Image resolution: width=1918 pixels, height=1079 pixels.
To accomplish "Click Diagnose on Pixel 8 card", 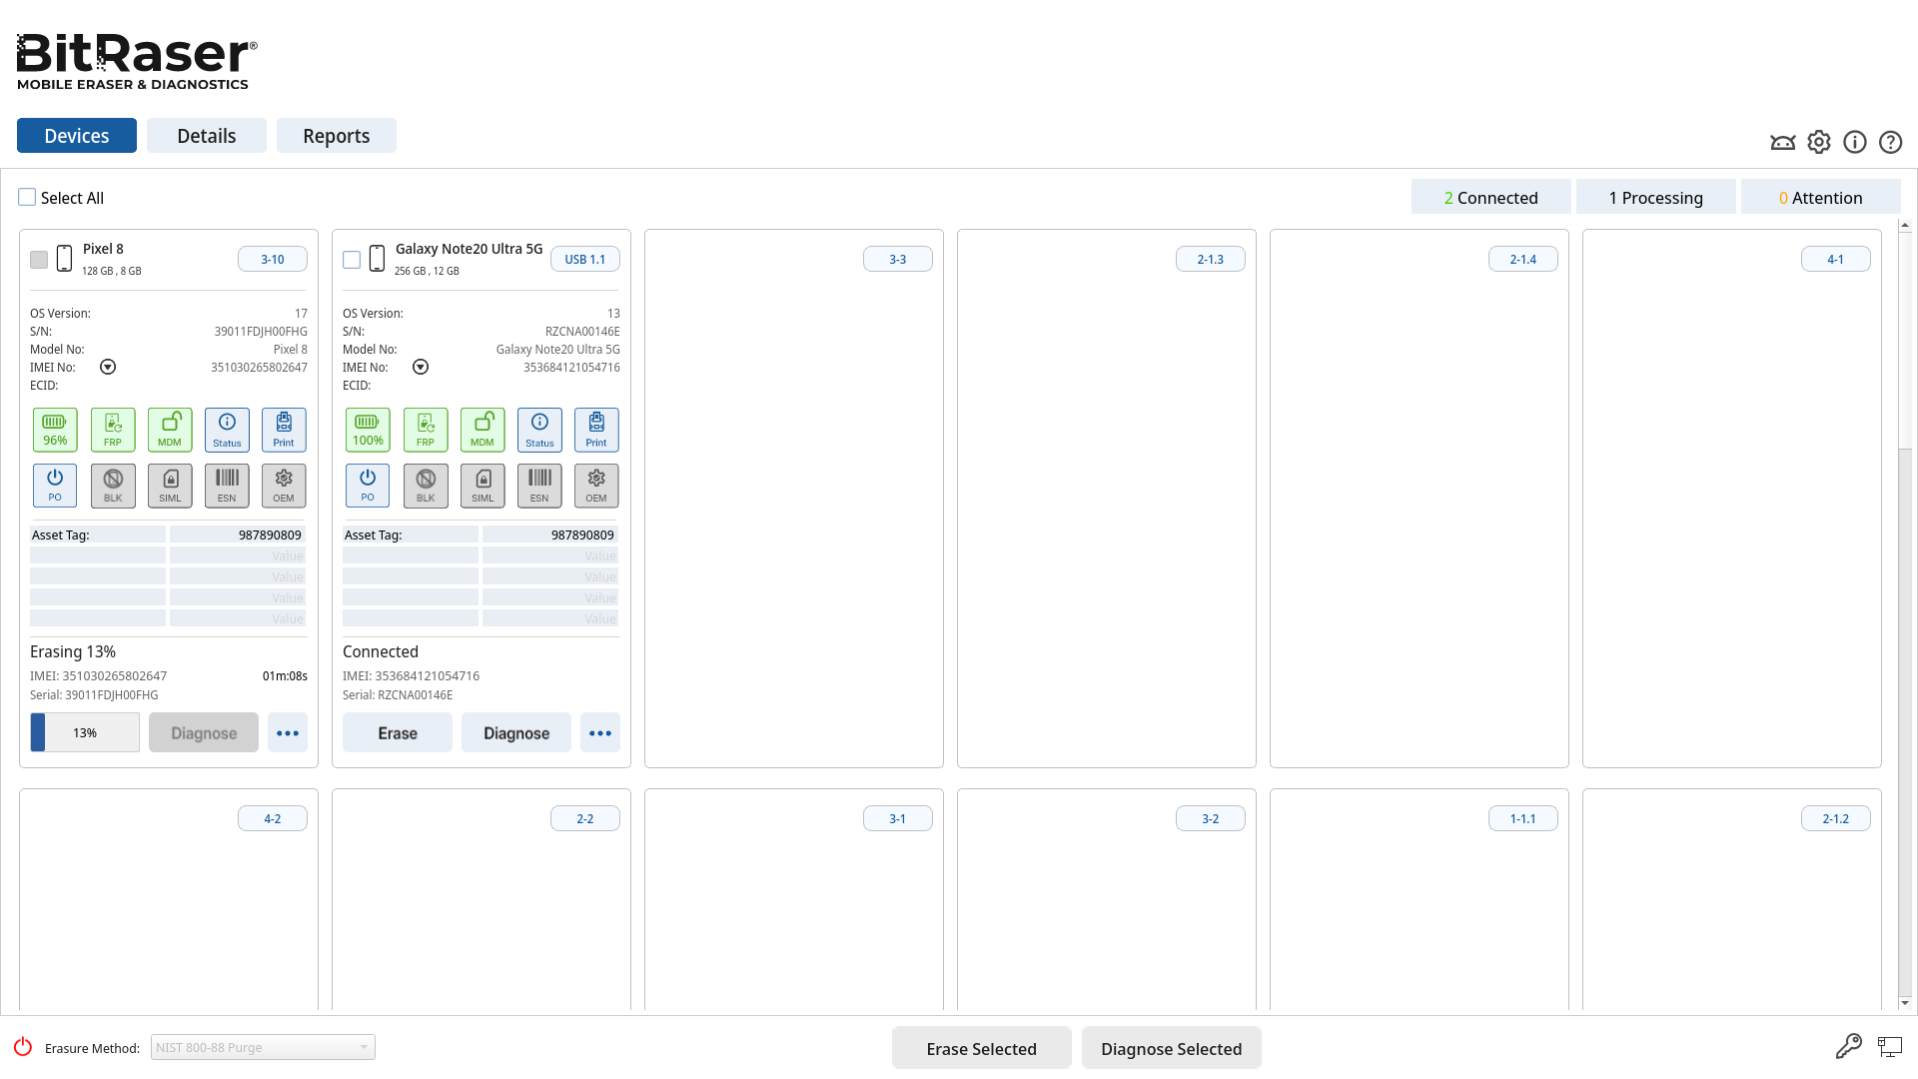I will point(204,732).
